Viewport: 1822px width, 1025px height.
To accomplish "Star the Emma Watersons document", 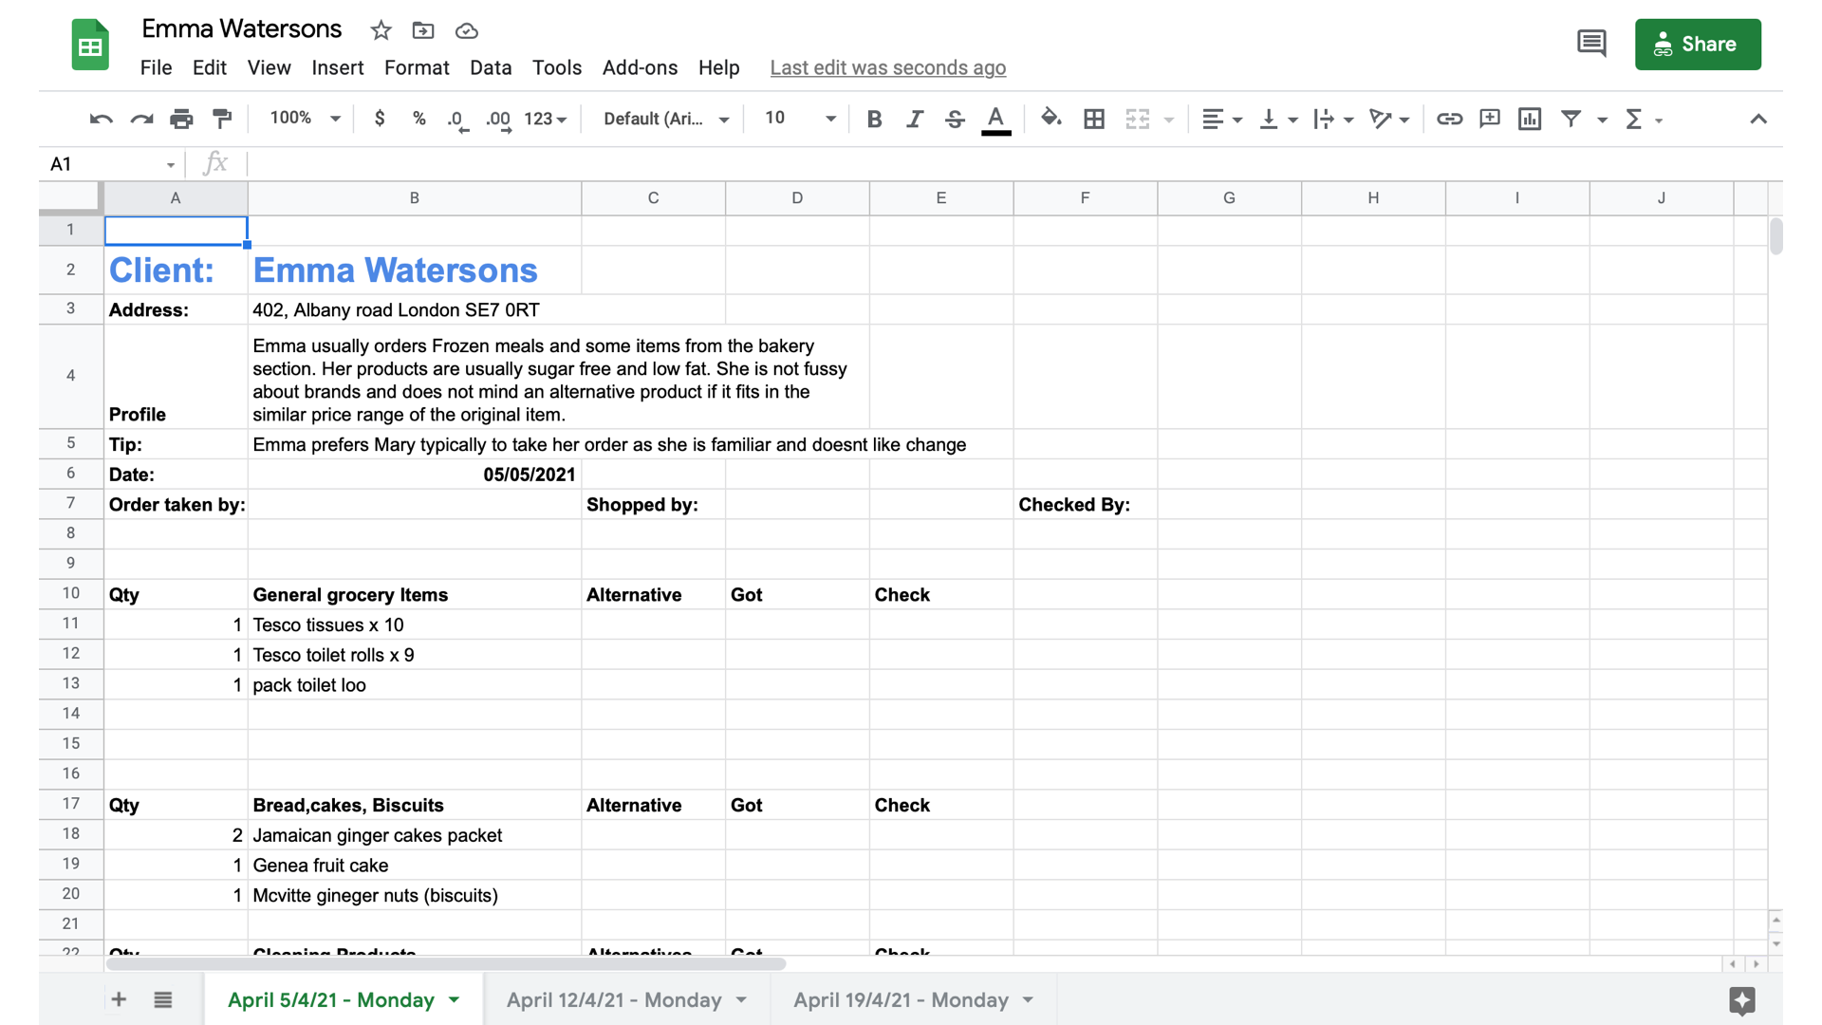I will (381, 30).
